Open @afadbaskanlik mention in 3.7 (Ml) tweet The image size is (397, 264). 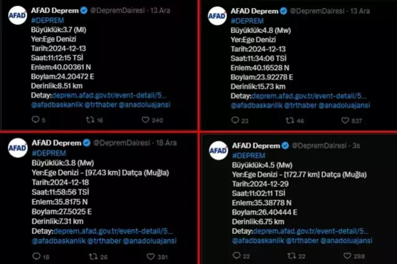tap(57, 105)
